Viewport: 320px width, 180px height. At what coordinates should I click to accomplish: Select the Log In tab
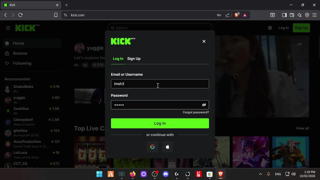(118, 58)
